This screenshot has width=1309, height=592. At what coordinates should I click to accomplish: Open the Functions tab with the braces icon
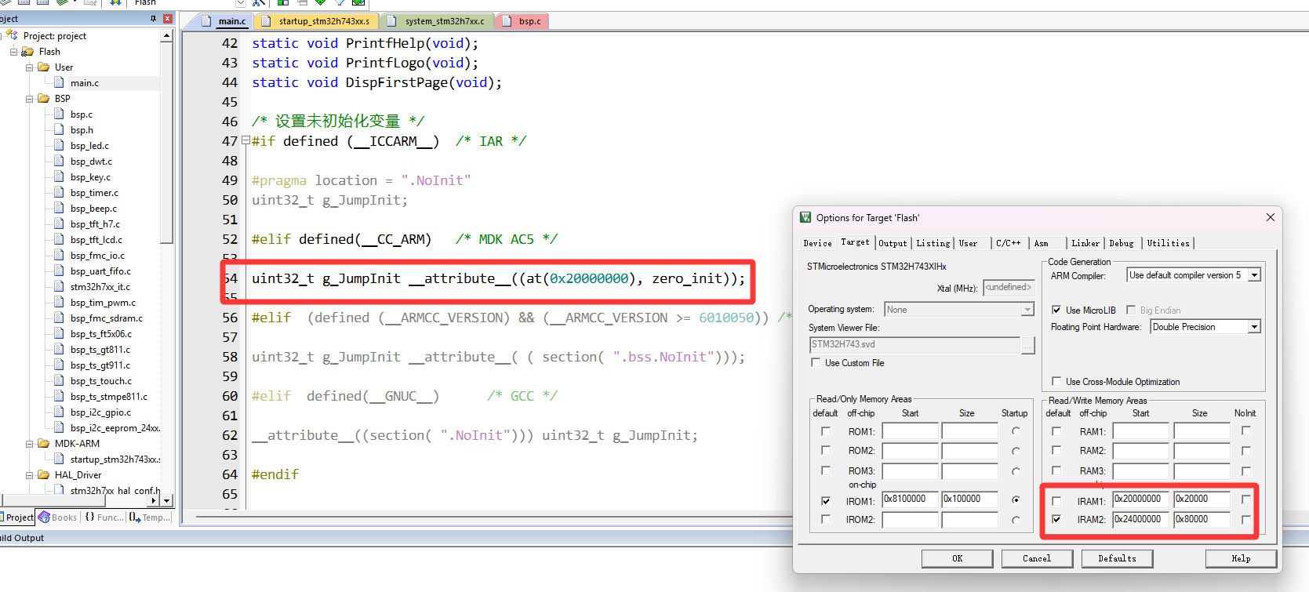pos(90,518)
